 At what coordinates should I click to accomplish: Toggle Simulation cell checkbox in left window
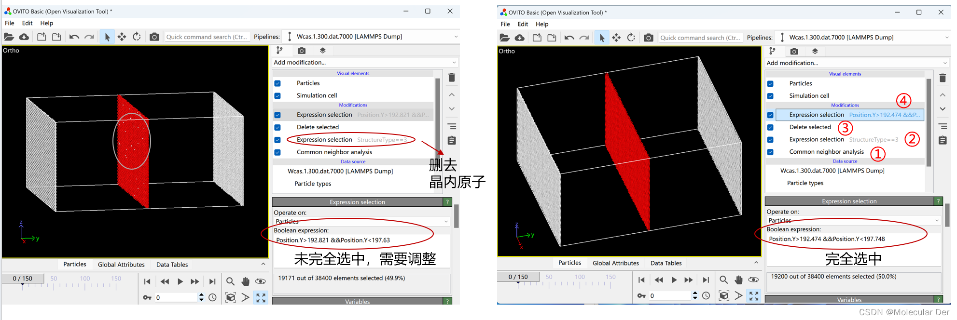click(x=277, y=96)
